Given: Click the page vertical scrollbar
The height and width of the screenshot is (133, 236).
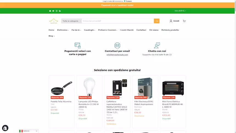Looking at the screenshot, I should [235, 66].
